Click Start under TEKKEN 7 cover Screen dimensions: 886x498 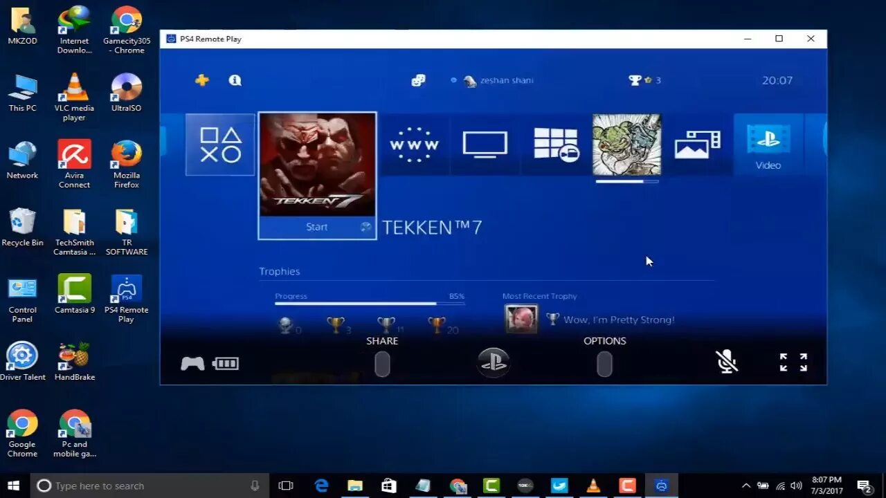[x=317, y=228]
